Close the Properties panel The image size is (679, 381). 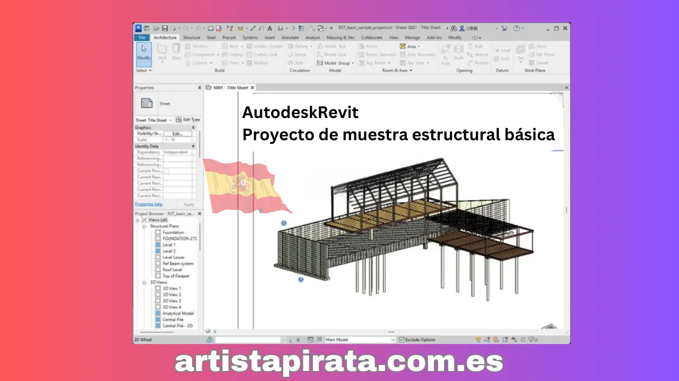coord(199,88)
